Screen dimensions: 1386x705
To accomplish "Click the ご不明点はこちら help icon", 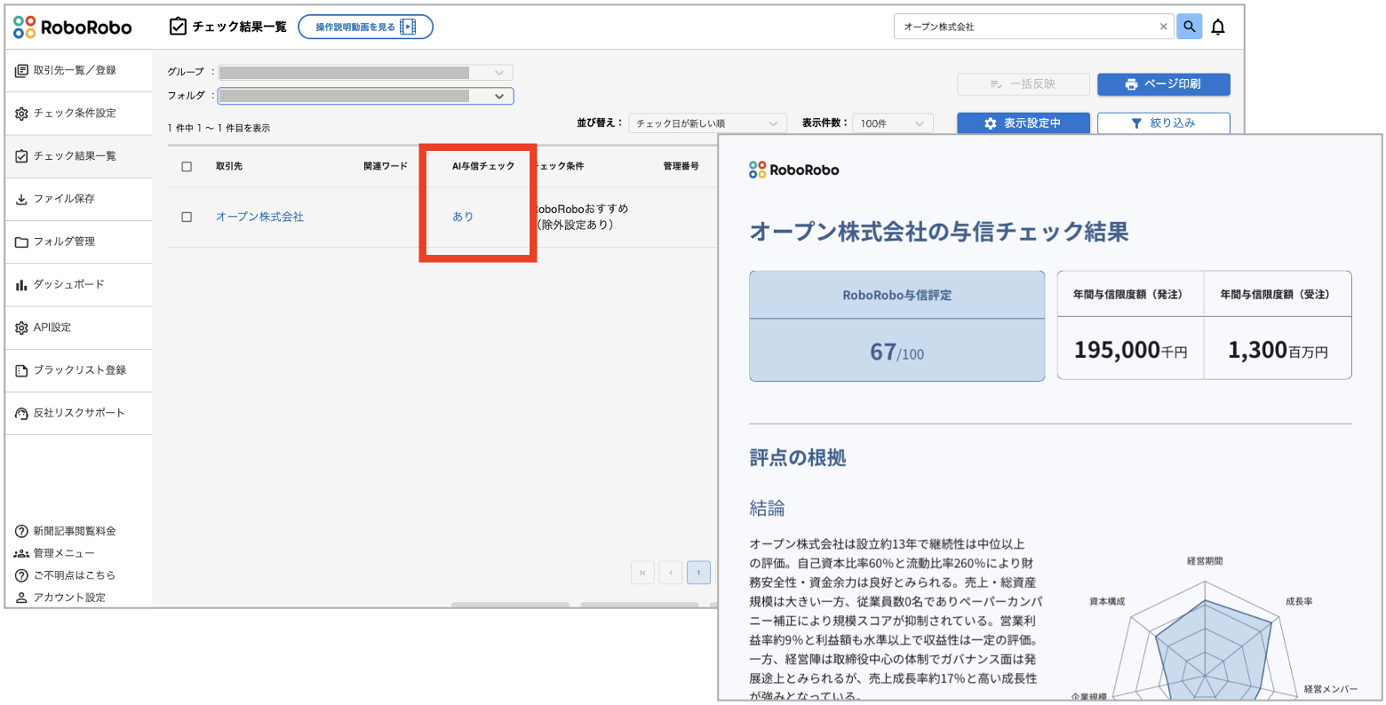I will (x=21, y=575).
